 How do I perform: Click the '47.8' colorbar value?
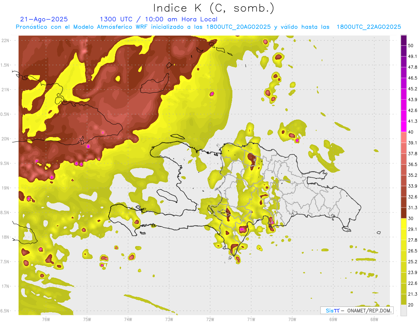click(x=413, y=67)
